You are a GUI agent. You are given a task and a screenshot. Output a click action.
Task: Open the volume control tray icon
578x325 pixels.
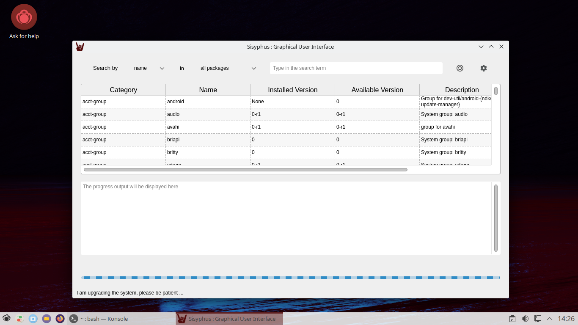coord(525,319)
